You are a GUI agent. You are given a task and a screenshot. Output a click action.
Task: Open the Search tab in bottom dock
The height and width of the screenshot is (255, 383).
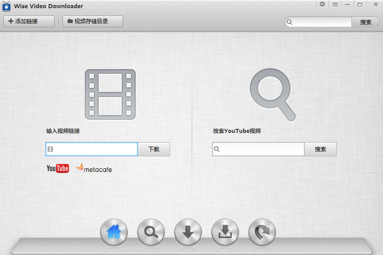151,232
